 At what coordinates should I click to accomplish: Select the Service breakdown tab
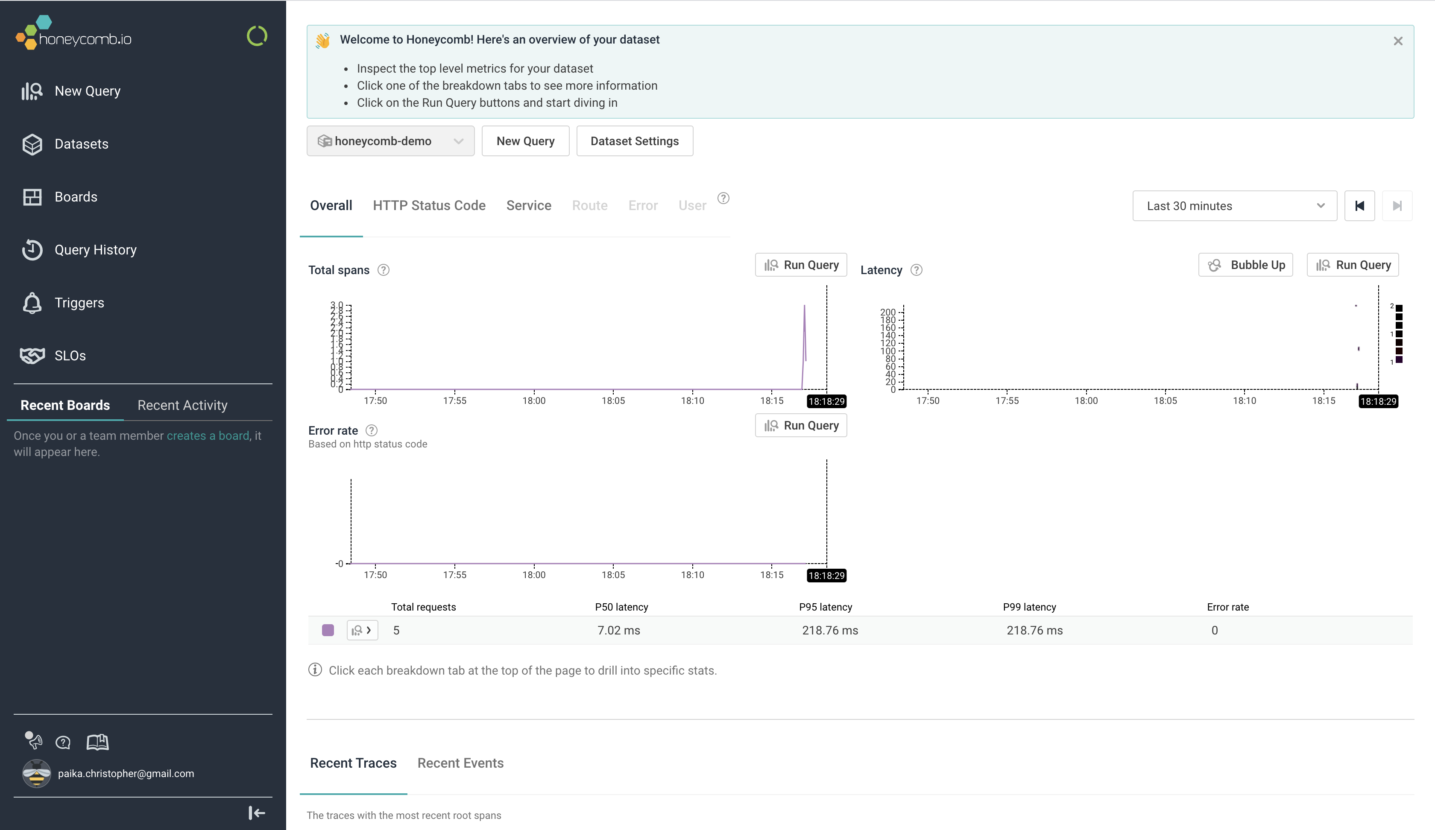click(x=529, y=205)
